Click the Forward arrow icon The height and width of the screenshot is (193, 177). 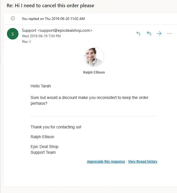(x=159, y=34)
